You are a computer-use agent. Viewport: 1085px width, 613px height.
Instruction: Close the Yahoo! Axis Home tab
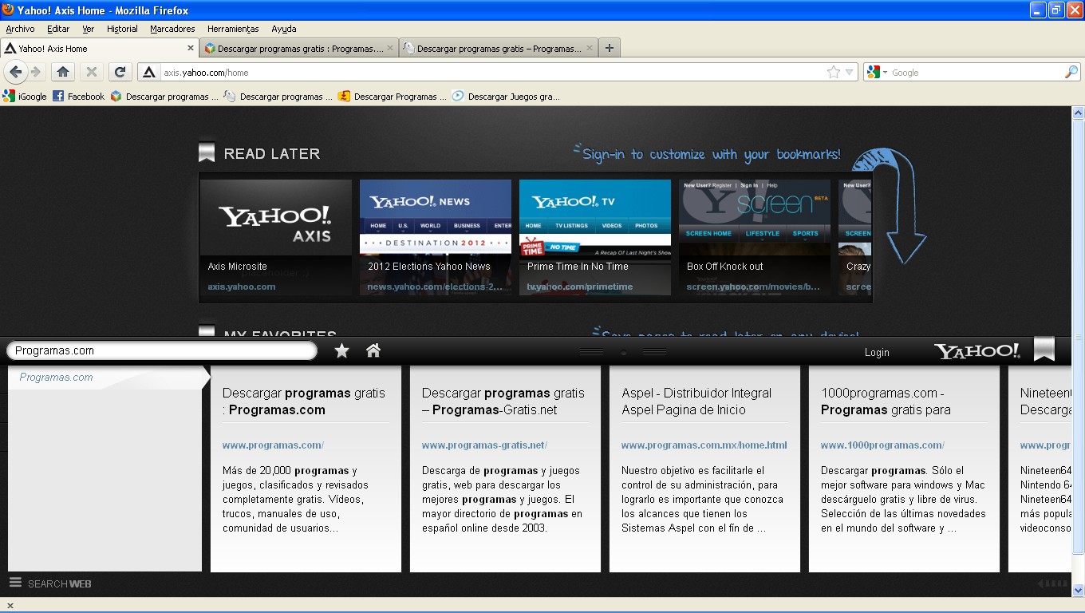(191, 49)
